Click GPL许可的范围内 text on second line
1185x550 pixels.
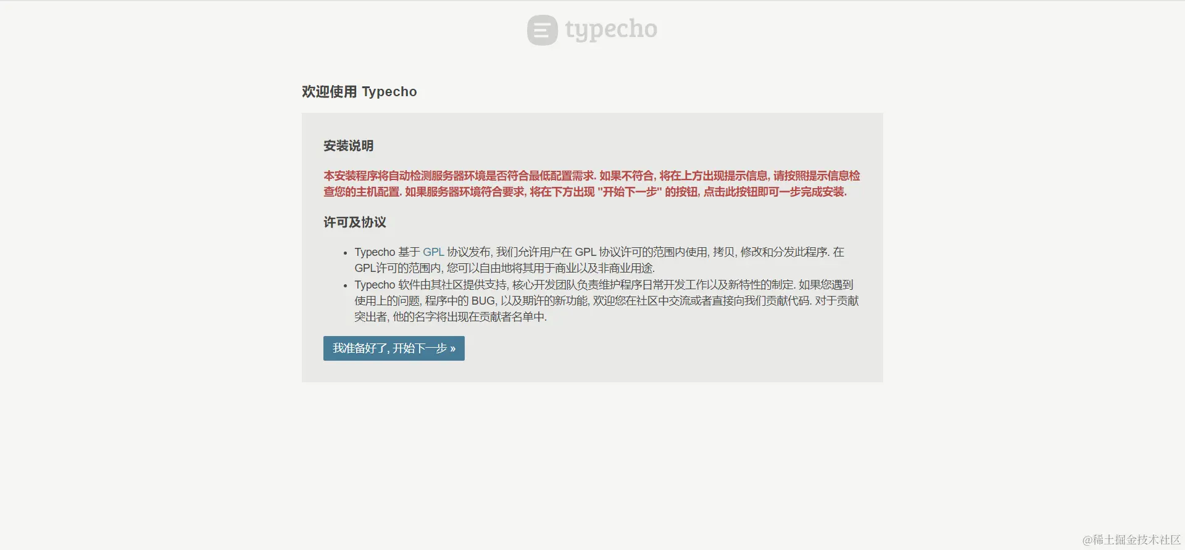click(x=398, y=268)
